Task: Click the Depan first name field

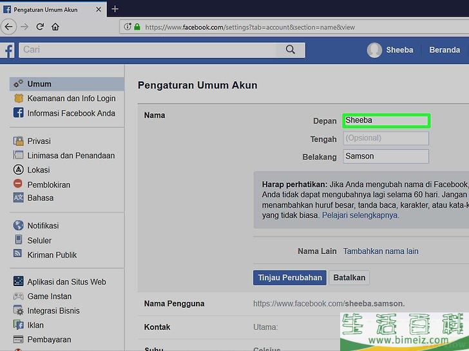Action: pyautogui.click(x=386, y=121)
